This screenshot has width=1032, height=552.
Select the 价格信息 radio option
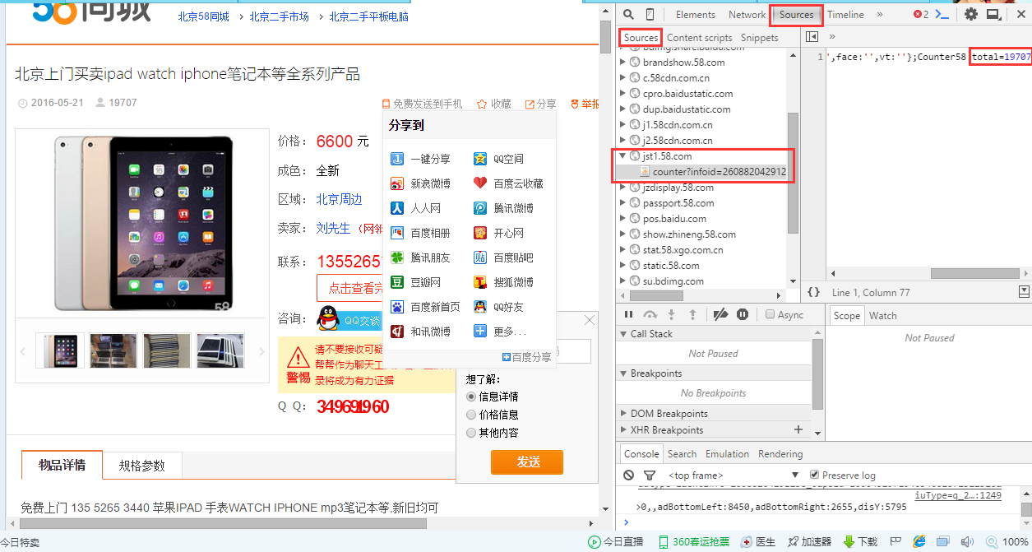[471, 415]
